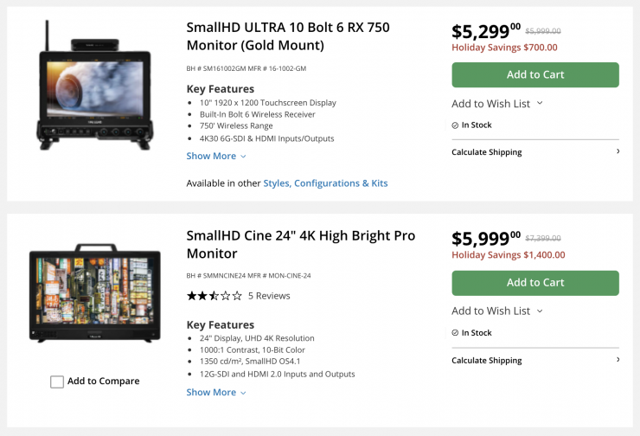The width and height of the screenshot is (640, 436).
Task: Add SmallHD ULTRA 10 to cart
Action: (535, 74)
